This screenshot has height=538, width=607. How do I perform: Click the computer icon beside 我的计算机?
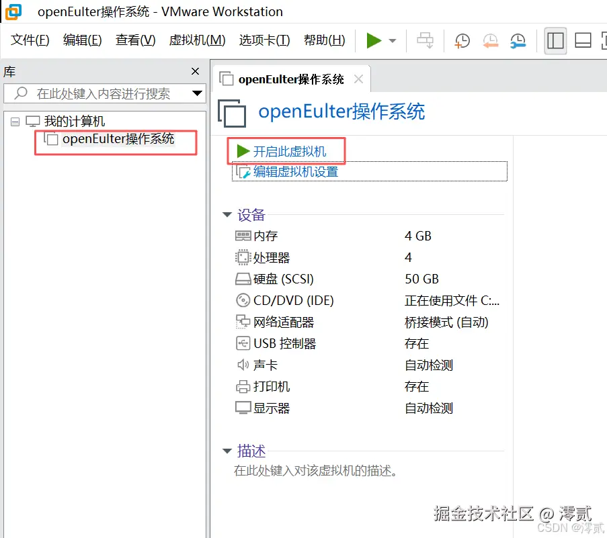33,122
